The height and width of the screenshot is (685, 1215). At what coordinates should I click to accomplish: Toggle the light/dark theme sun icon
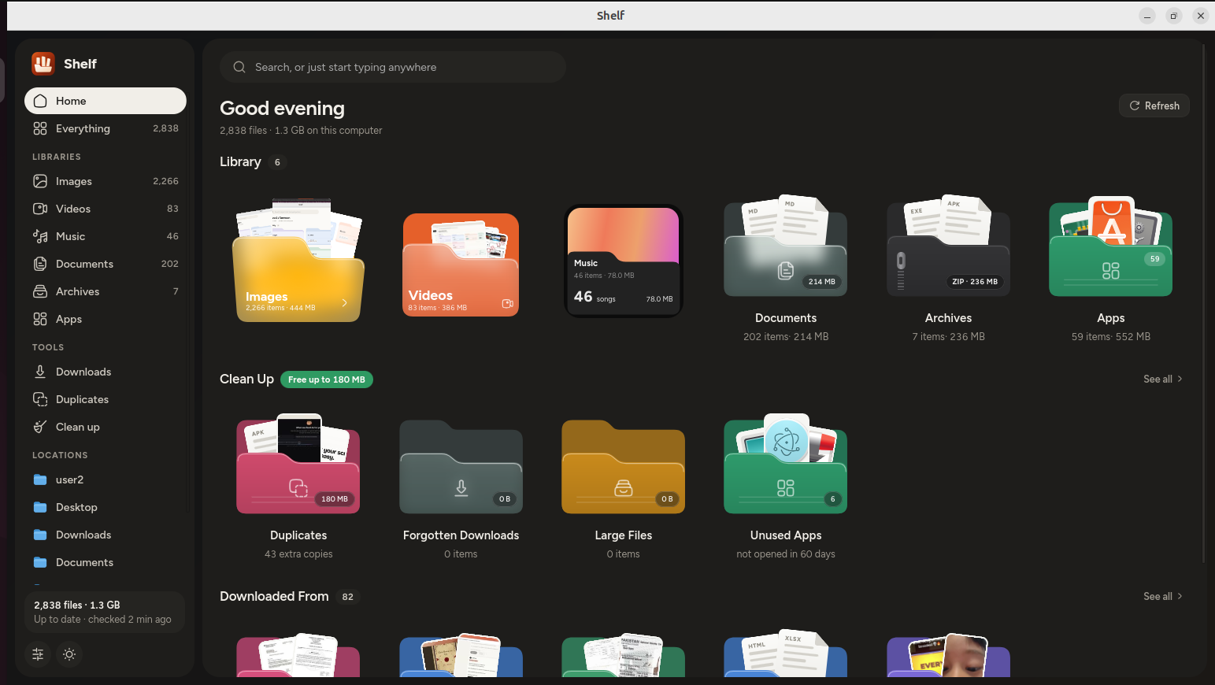coord(69,654)
